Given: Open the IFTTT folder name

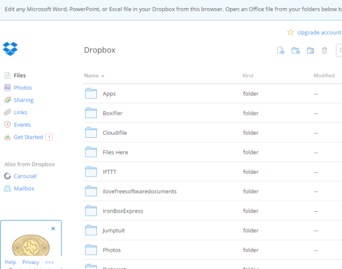Looking at the screenshot, I should [109, 172].
